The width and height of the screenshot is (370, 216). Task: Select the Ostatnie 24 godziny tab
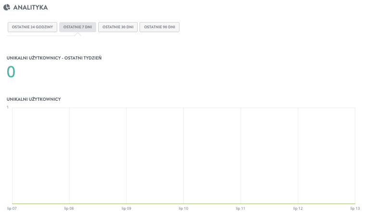click(32, 27)
